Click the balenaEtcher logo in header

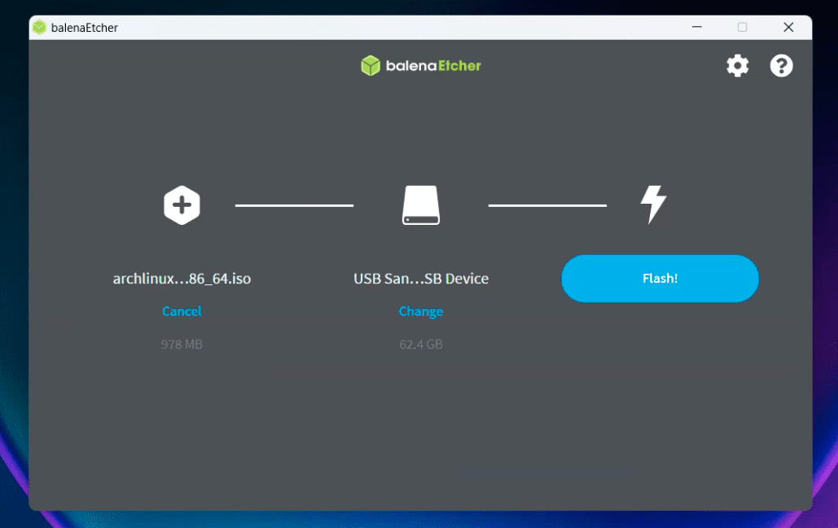tap(421, 66)
